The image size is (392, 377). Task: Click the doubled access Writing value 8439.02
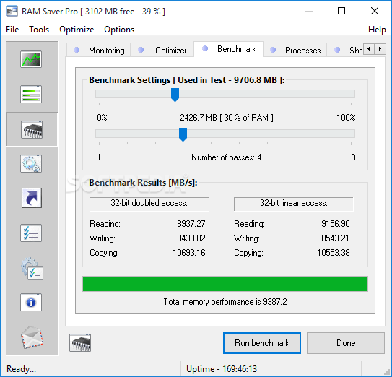(x=191, y=238)
